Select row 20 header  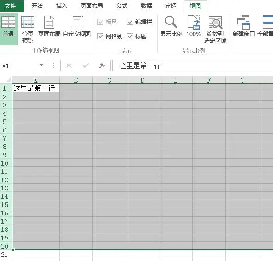point(6,246)
